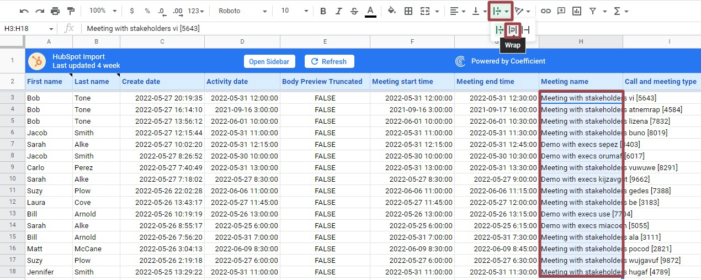Open the 123 number format menu
The height and width of the screenshot is (280, 701).
coord(196,10)
